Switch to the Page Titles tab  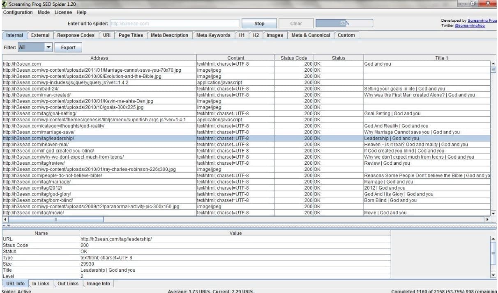tap(131, 35)
